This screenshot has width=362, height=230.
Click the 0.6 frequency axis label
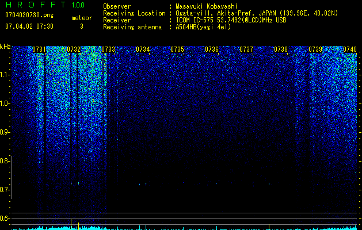pos(5,218)
